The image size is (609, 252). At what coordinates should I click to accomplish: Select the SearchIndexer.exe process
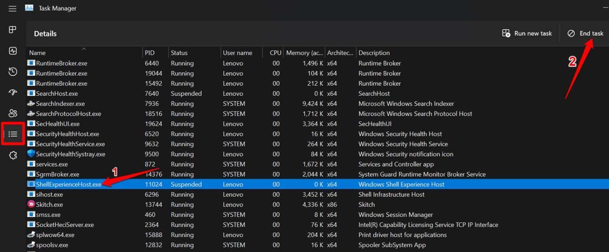(60, 104)
